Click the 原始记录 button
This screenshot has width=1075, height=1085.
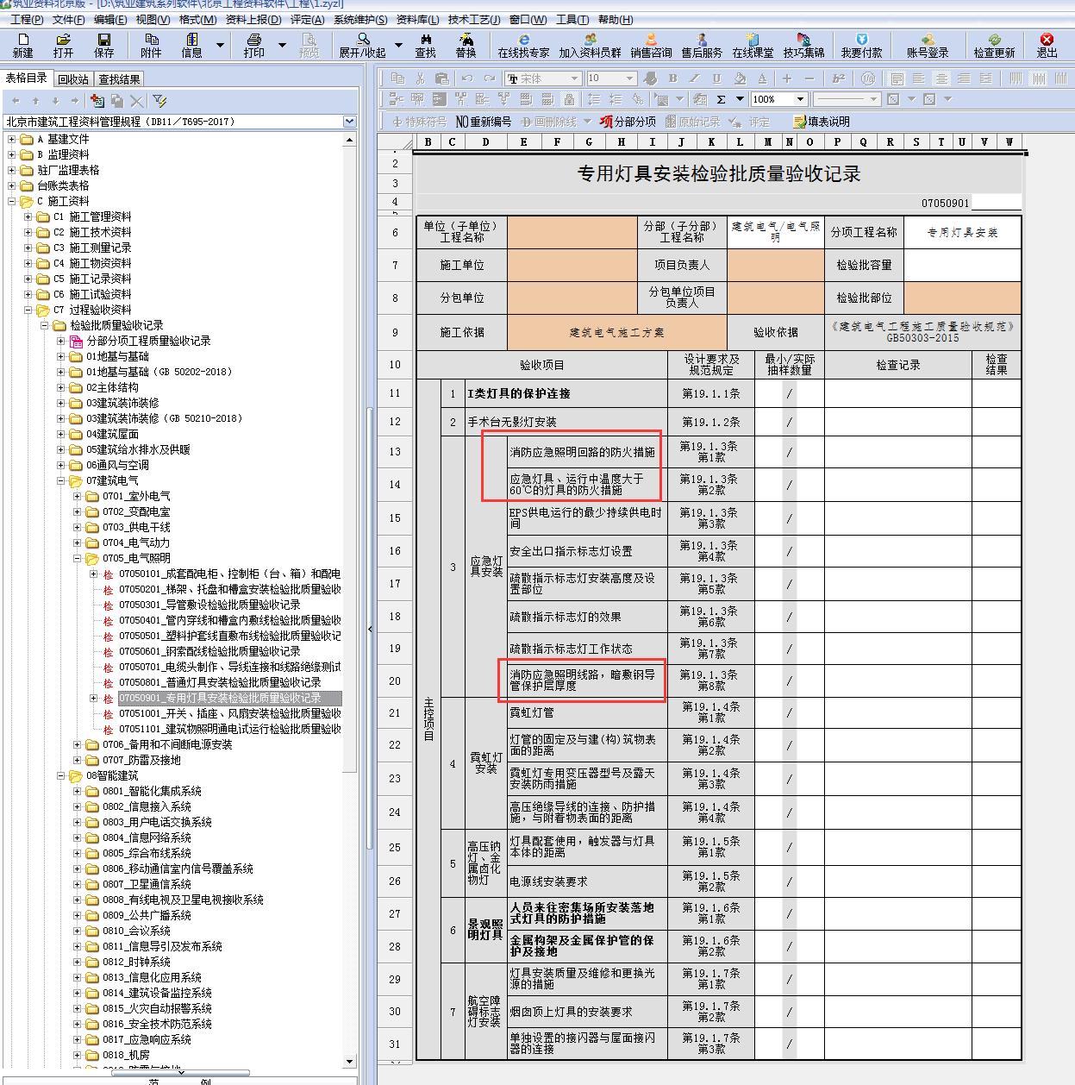point(692,122)
